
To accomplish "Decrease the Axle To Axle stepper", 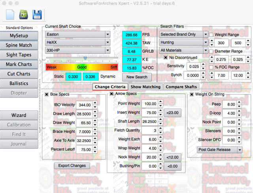I will 95,143.
